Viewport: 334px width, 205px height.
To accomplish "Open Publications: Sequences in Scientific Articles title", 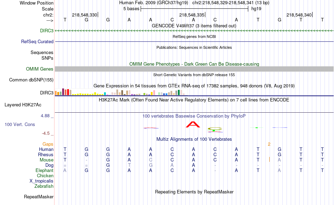I will tap(194, 47).
